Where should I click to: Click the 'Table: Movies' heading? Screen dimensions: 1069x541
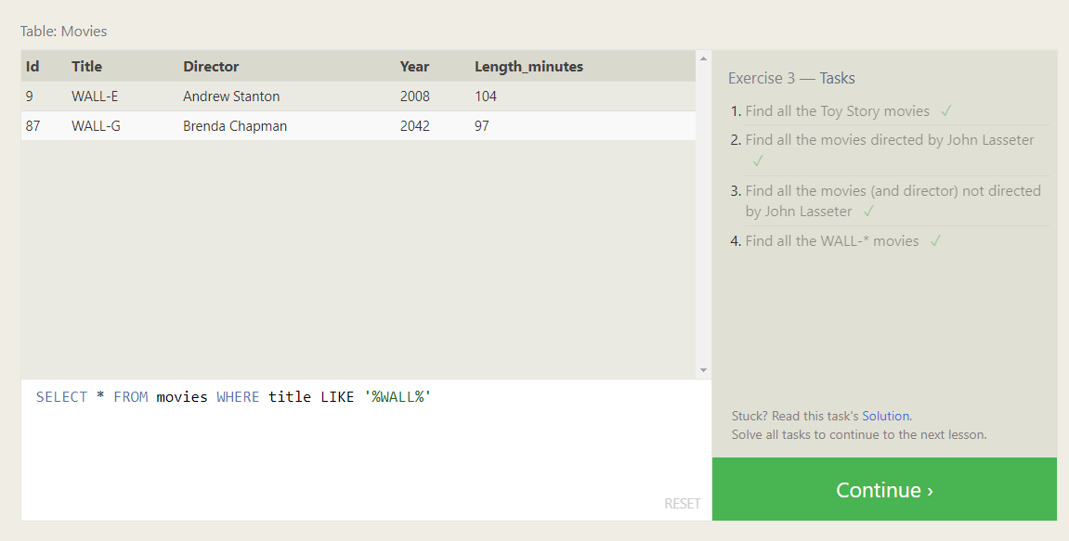click(62, 31)
